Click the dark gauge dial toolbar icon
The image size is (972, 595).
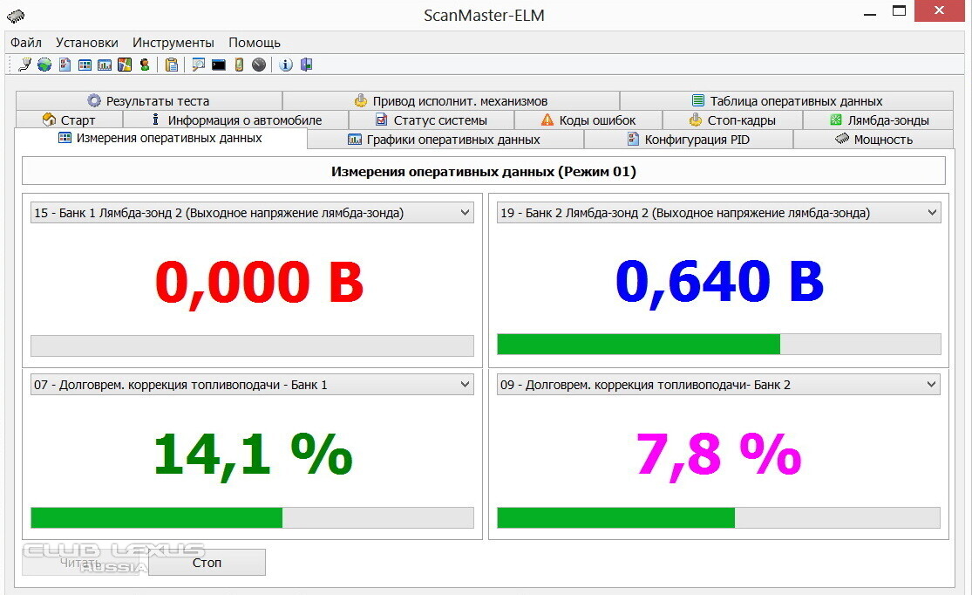coord(259,65)
